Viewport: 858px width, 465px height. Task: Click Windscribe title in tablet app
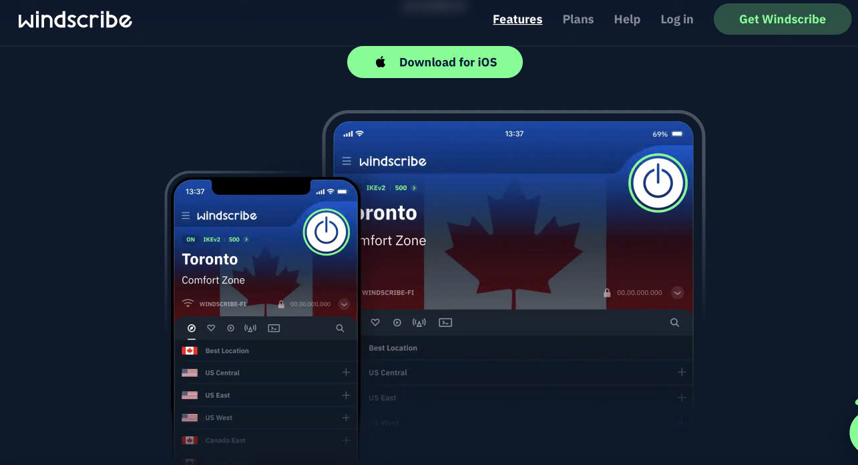tap(393, 161)
